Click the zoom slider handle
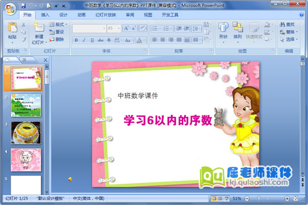The width and height of the screenshot is (308, 205). (x=259, y=198)
